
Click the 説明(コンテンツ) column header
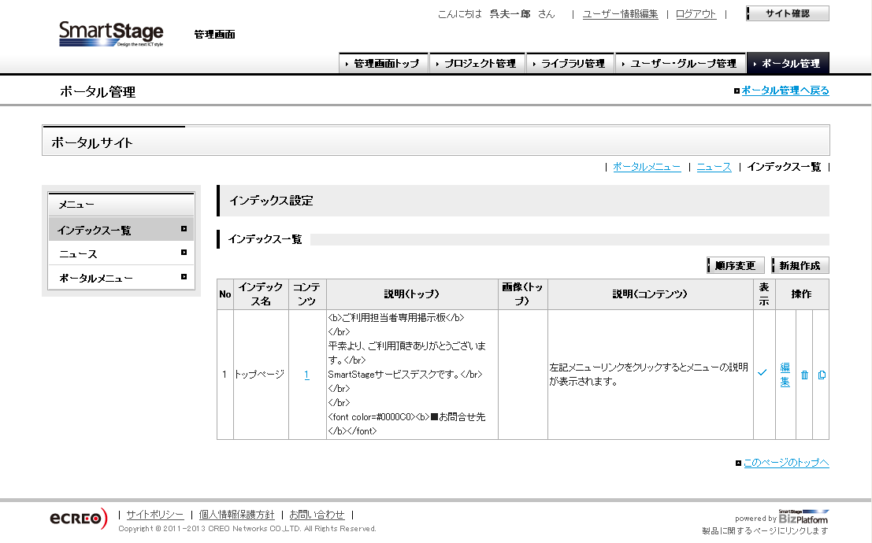[650, 294]
